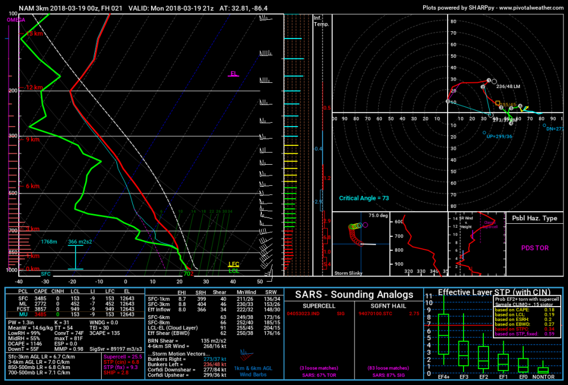This screenshot has height=385, width=568.
Task: Click the 94070100.STC hail analog entry
Action: point(375,313)
